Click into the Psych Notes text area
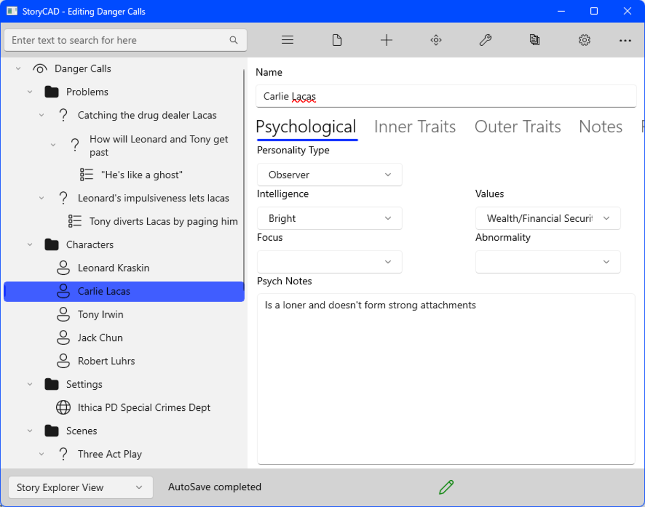Image resolution: width=645 pixels, height=507 pixels. coord(446,378)
